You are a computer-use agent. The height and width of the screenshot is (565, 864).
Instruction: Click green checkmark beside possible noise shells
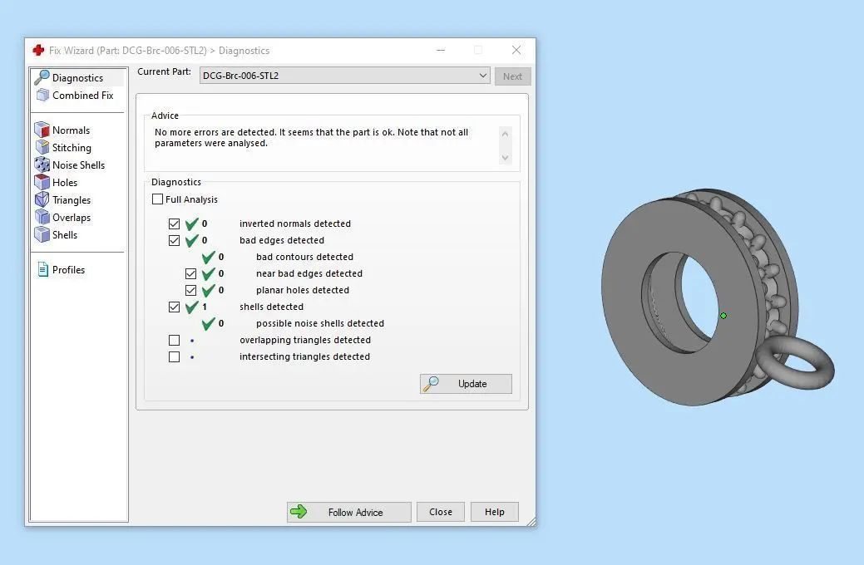[x=208, y=323]
